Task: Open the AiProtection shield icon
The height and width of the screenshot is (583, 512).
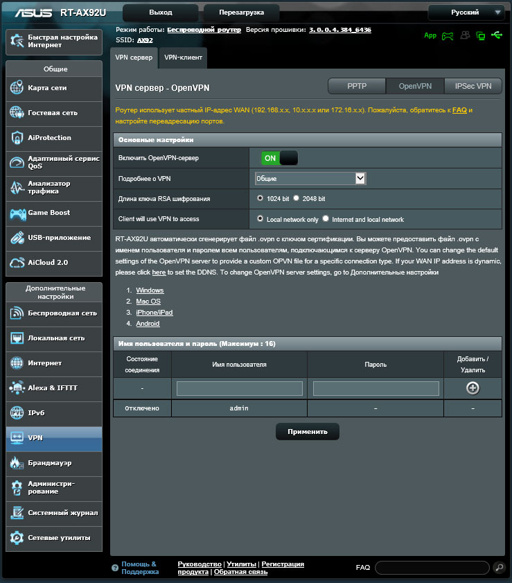Action: (17, 137)
